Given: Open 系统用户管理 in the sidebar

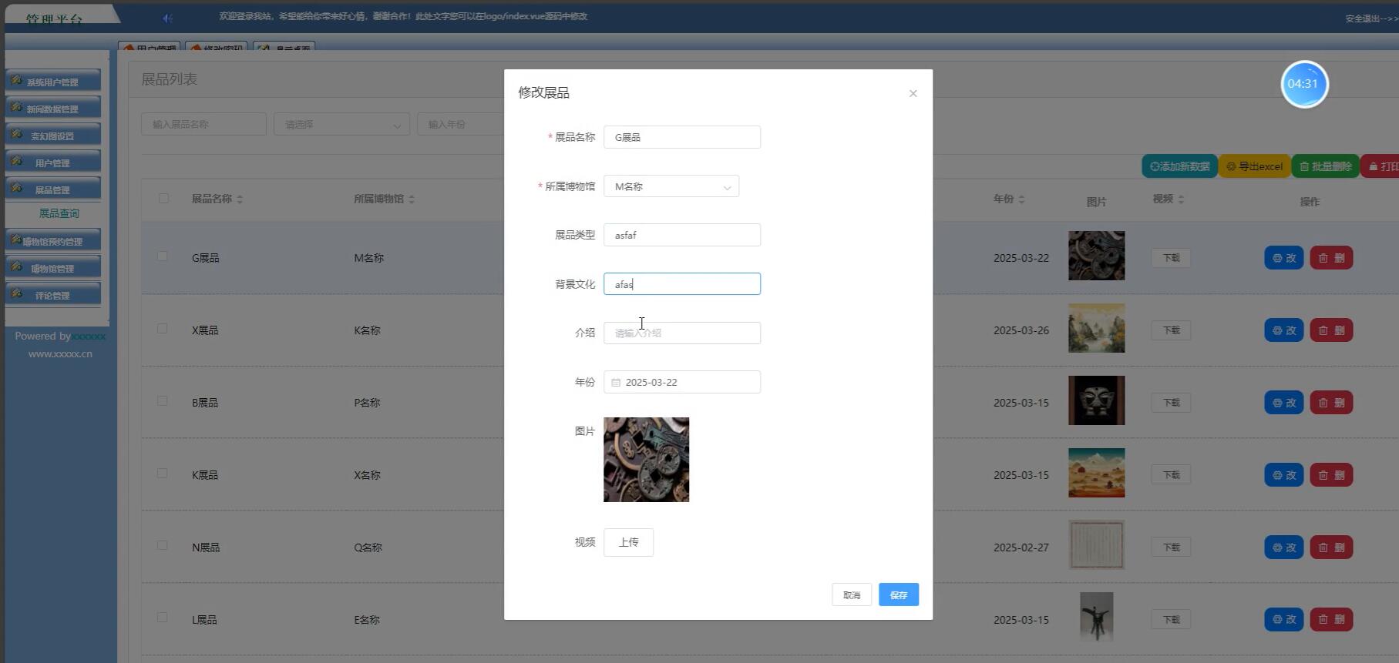Looking at the screenshot, I should pos(52,82).
